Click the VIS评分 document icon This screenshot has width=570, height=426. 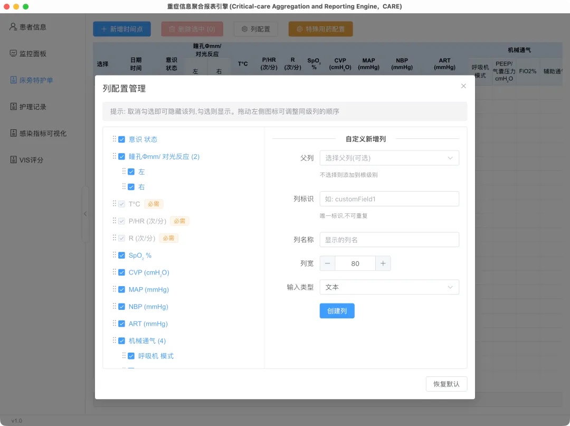[13, 159]
